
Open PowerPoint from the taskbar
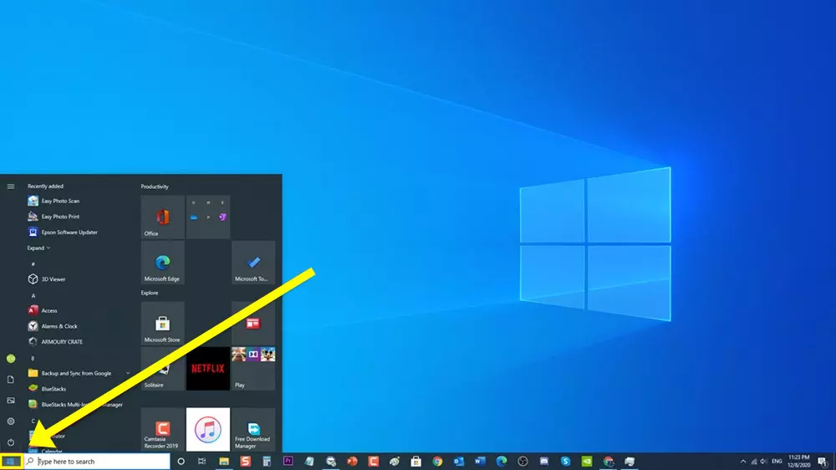click(x=352, y=462)
